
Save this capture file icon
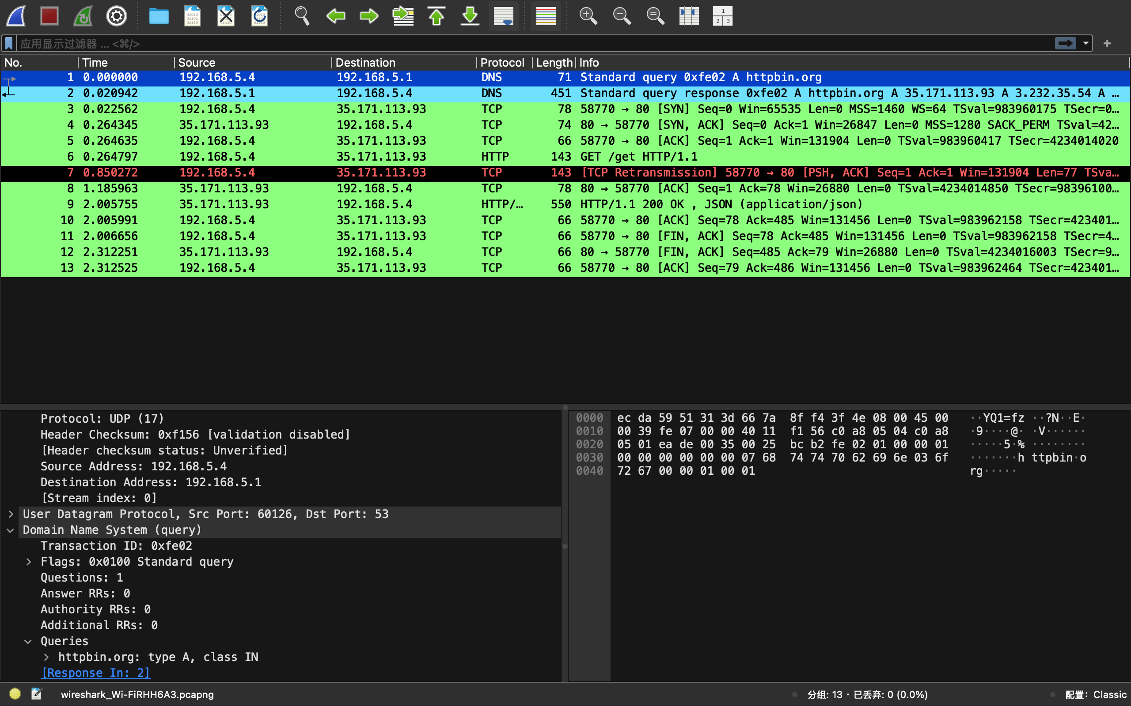coord(193,16)
